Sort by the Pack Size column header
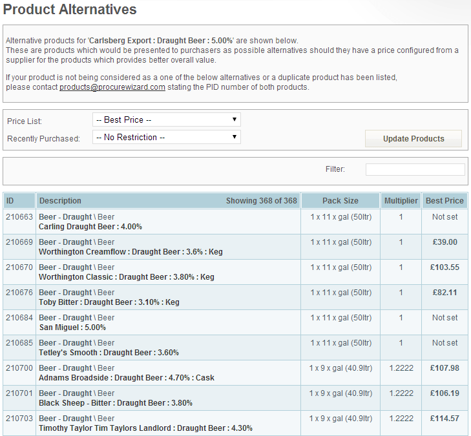471x436 pixels. [x=340, y=201]
